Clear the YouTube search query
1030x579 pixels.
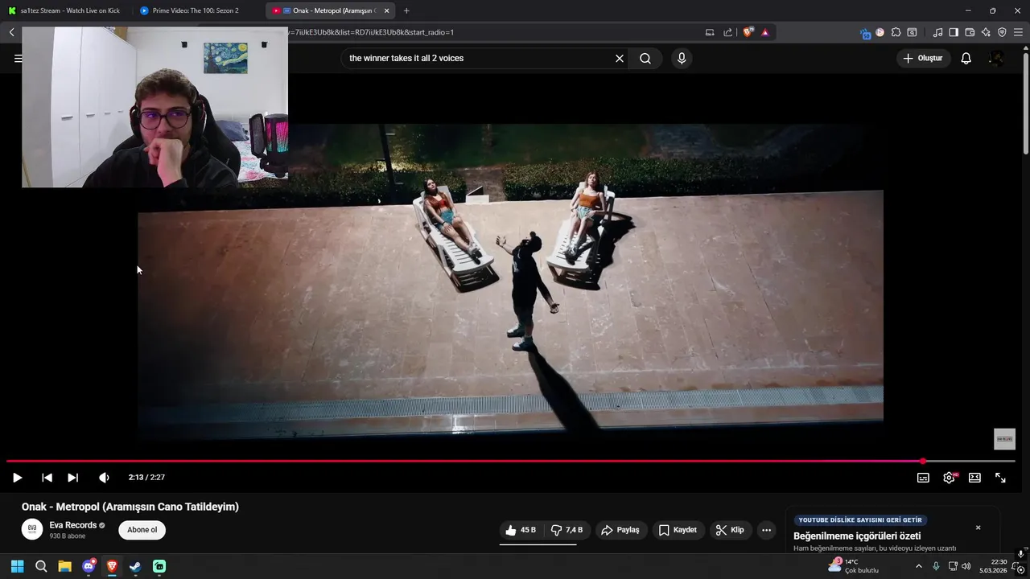[620, 58]
